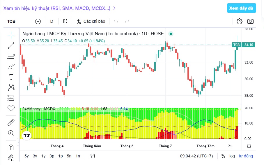
Task: Take a chart snapshot with camera icon
Action: [250, 21]
